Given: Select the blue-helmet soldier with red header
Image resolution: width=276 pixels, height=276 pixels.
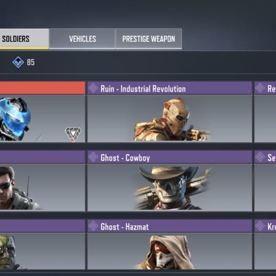Looking at the screenshot, I should pos(43,112).
